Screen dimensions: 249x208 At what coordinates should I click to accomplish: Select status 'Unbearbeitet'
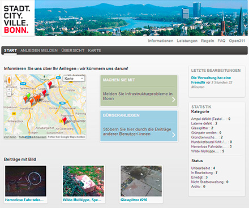pyautogui.click(x=200, y=168)
